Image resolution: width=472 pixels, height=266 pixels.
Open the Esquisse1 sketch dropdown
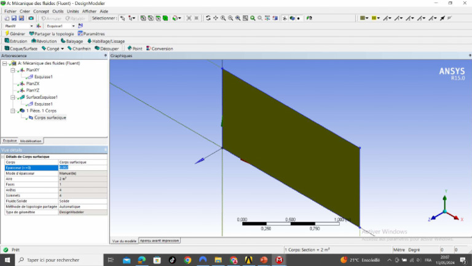pyautogui.click(x=73, y=26)
